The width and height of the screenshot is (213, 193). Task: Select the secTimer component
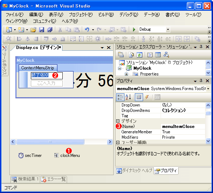tap(30, 155)
